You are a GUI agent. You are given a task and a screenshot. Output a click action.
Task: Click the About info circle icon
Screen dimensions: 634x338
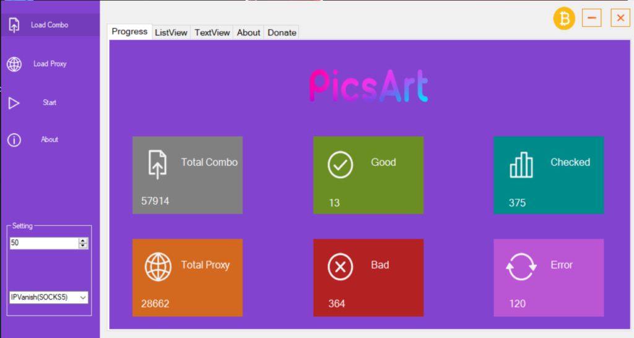14,140
